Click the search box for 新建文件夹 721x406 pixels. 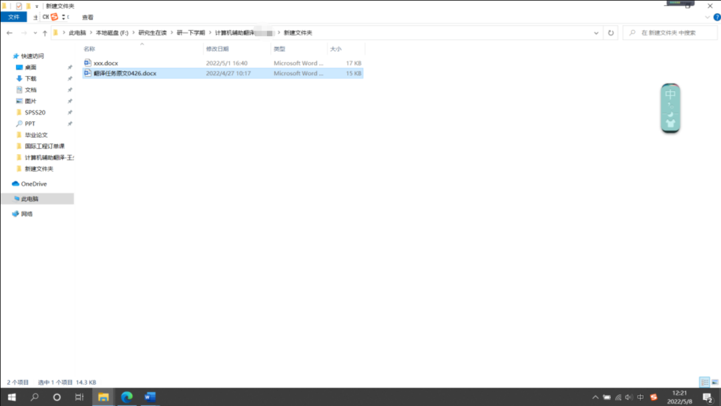tap(671, 33)
